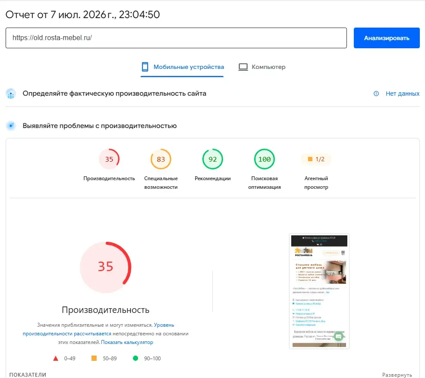The width and height of the screenshot is (425, 378).
Task: Switch to Компьютер tab
Action: coord(262,67)
